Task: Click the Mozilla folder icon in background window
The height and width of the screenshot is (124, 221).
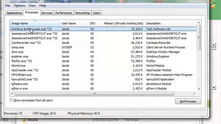Action: click(24, 120)
